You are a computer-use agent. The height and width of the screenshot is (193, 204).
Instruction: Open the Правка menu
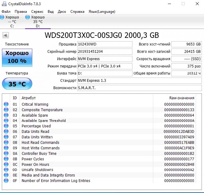pos(21,12)
